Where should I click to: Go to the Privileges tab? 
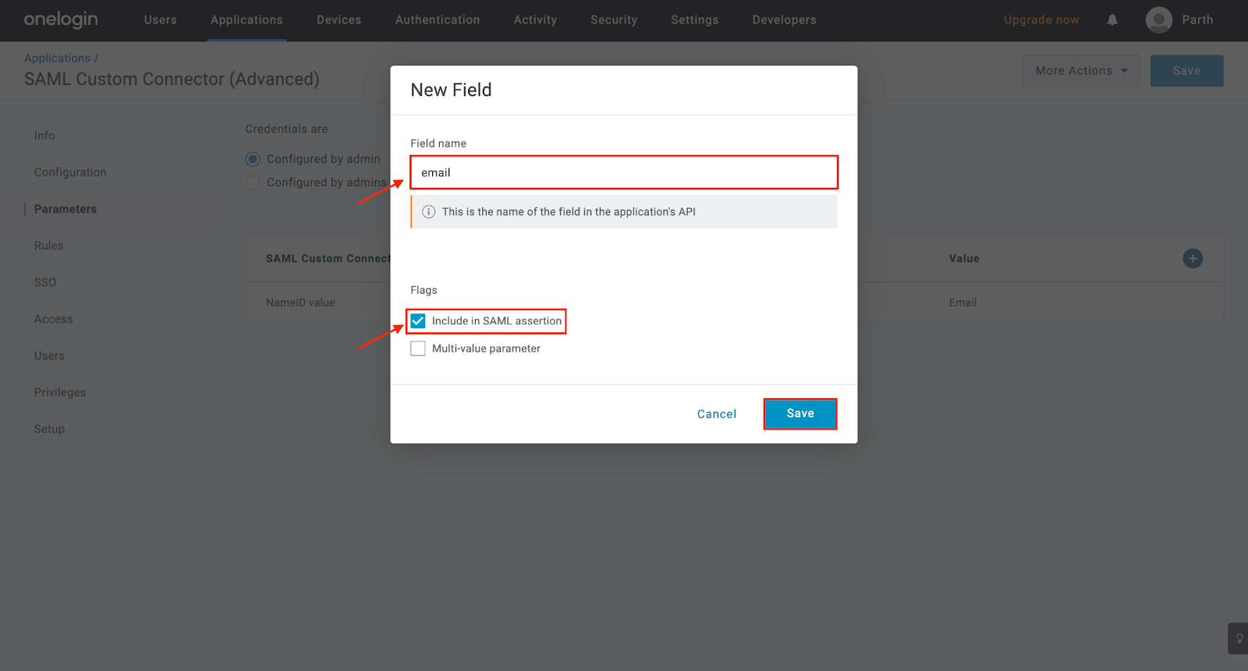coord(60,392)
